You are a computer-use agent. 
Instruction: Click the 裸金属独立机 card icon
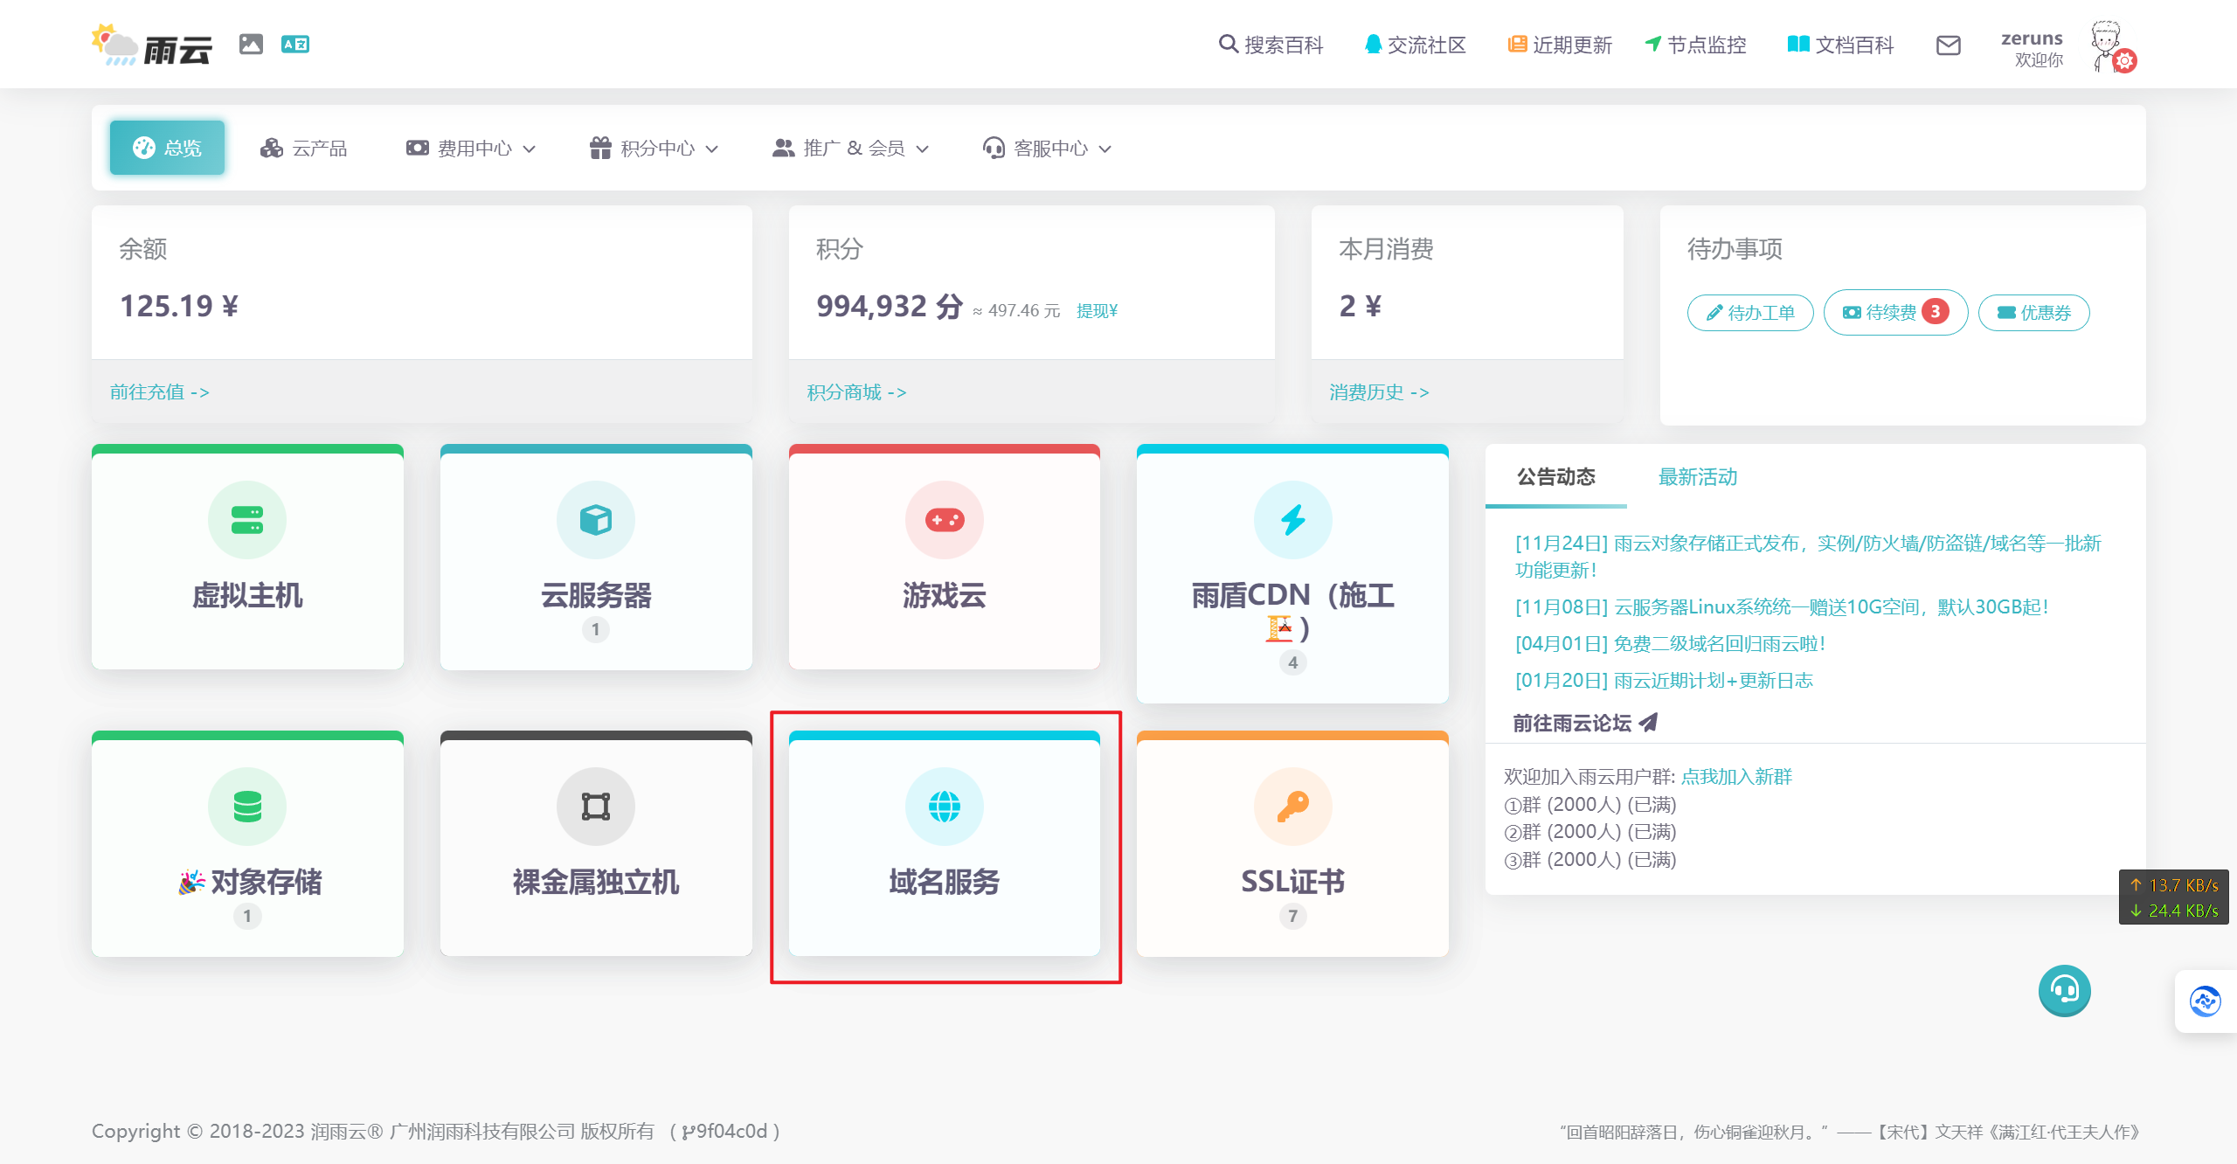(x=595, y=806)
